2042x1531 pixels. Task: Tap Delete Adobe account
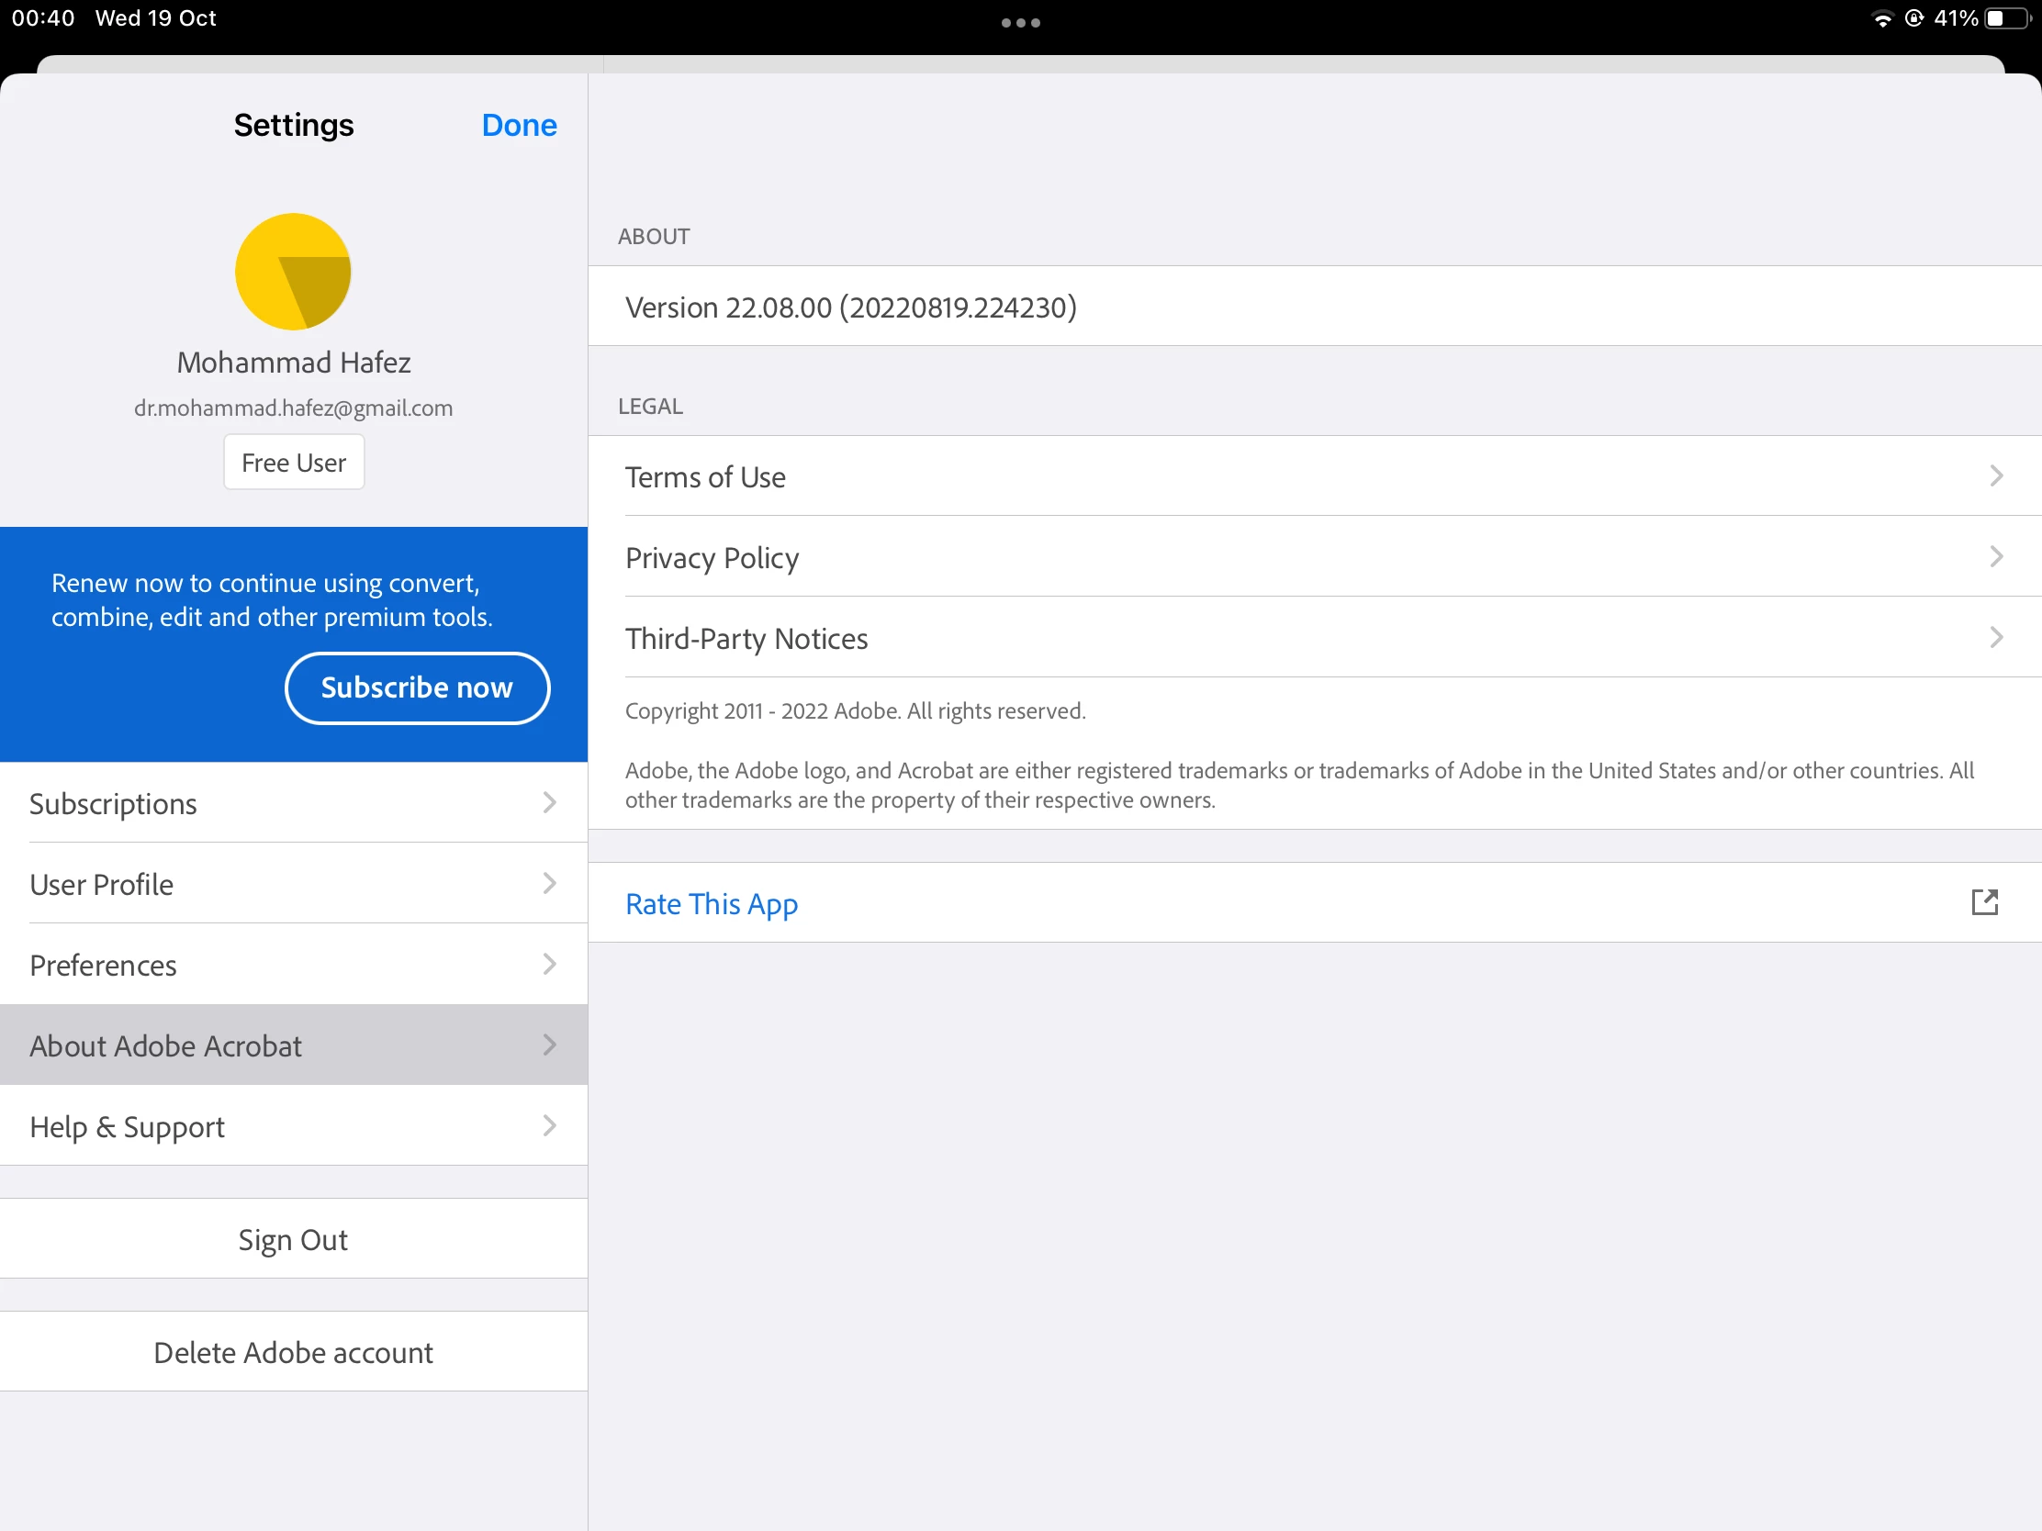pos(293,1352)
